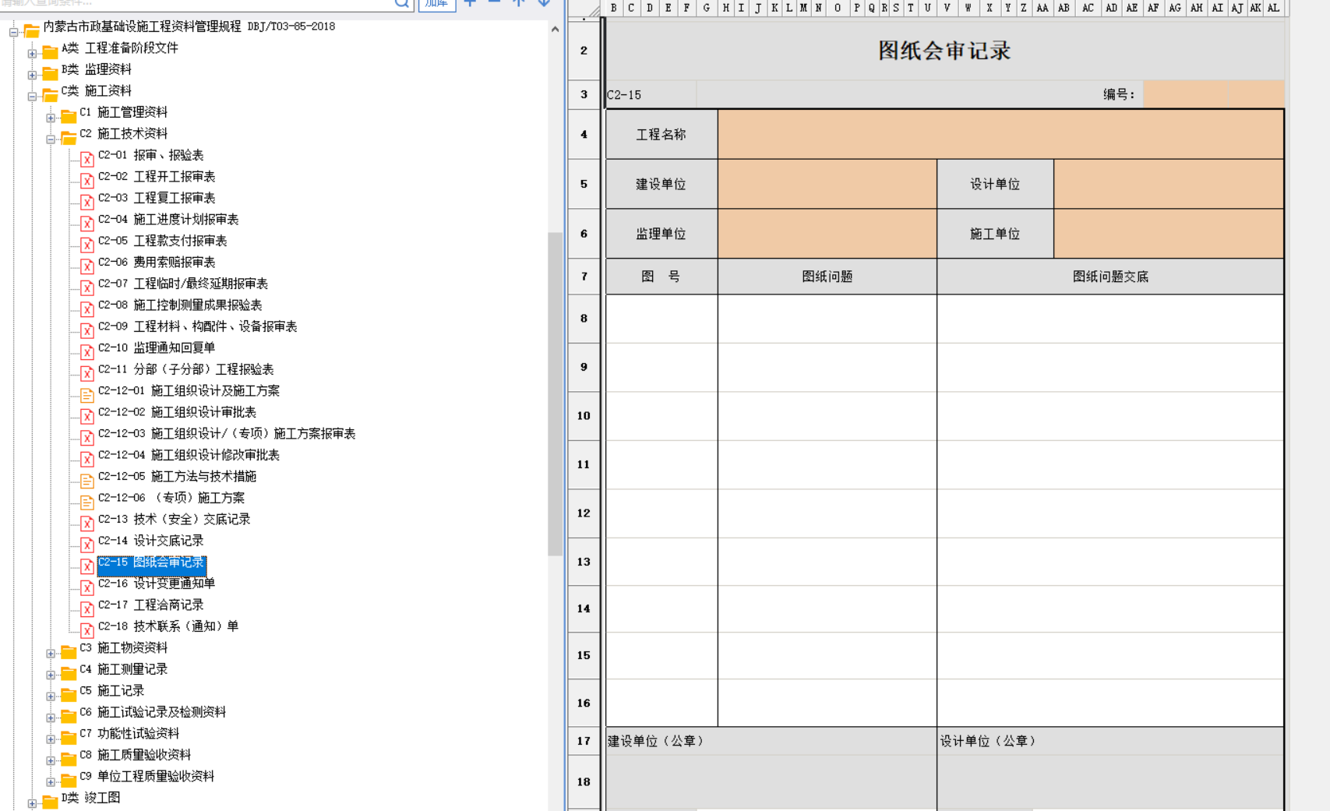The image size is (1330, 811).
Task: Click the orange document icon for C2-12-01
Action: [x=87, y=394]
